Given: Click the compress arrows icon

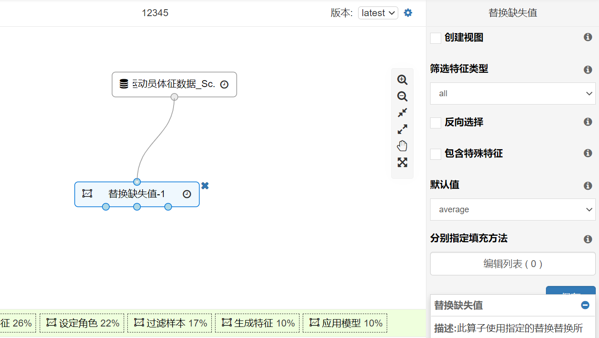Looking at the screenshot, I should (x=402, y=113).
